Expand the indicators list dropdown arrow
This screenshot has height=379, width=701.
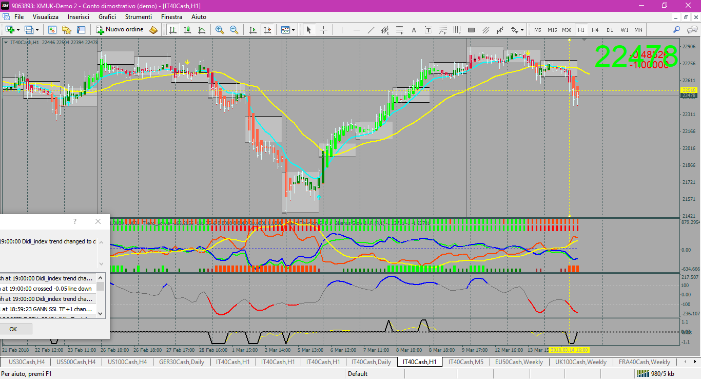click(294, 30)
